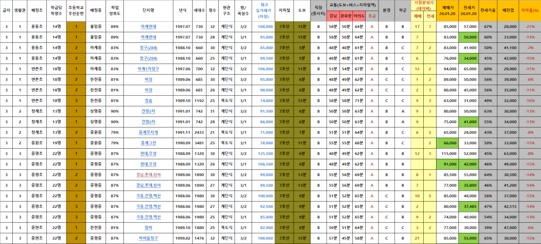Select the 최고 실거래가 header cell

click(264, 11)
